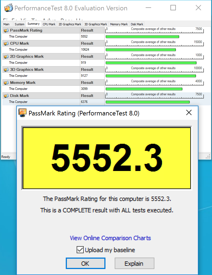Click the 2D Graphics Mark green bar
The image size is (212, 275).
151,63
